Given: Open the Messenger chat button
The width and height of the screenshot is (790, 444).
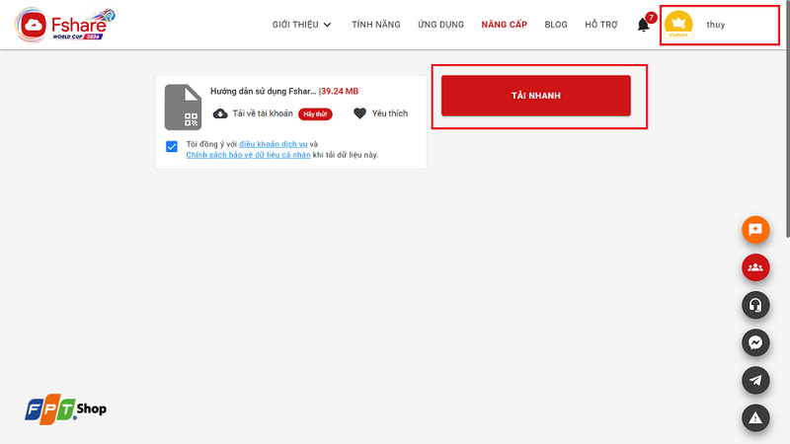Looking at the screenshot, I should pos(755,342).
